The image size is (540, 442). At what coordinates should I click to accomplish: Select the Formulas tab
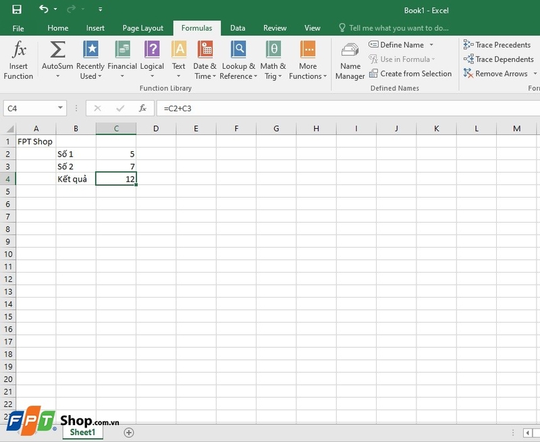coord(196,28)
